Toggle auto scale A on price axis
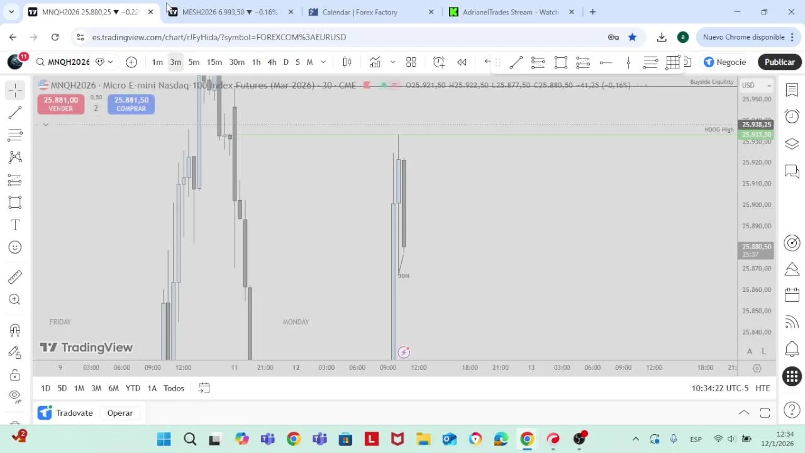This screenshot has width=805, height=453. pos(750,351)
